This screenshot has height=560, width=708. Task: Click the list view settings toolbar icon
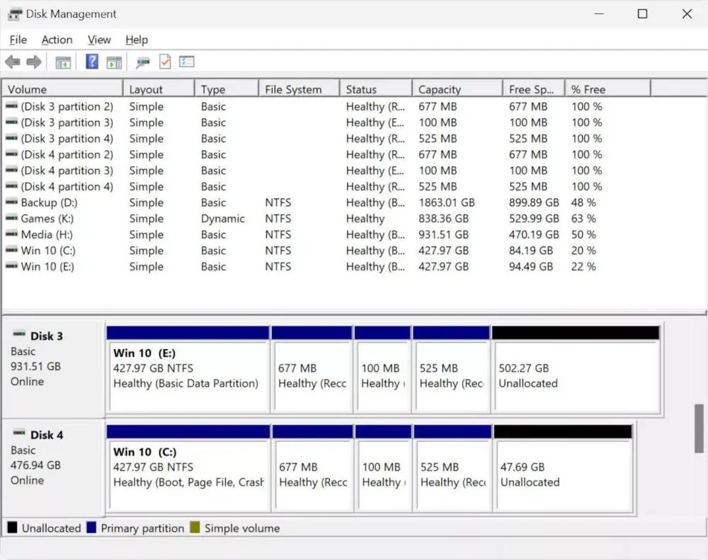186,62
